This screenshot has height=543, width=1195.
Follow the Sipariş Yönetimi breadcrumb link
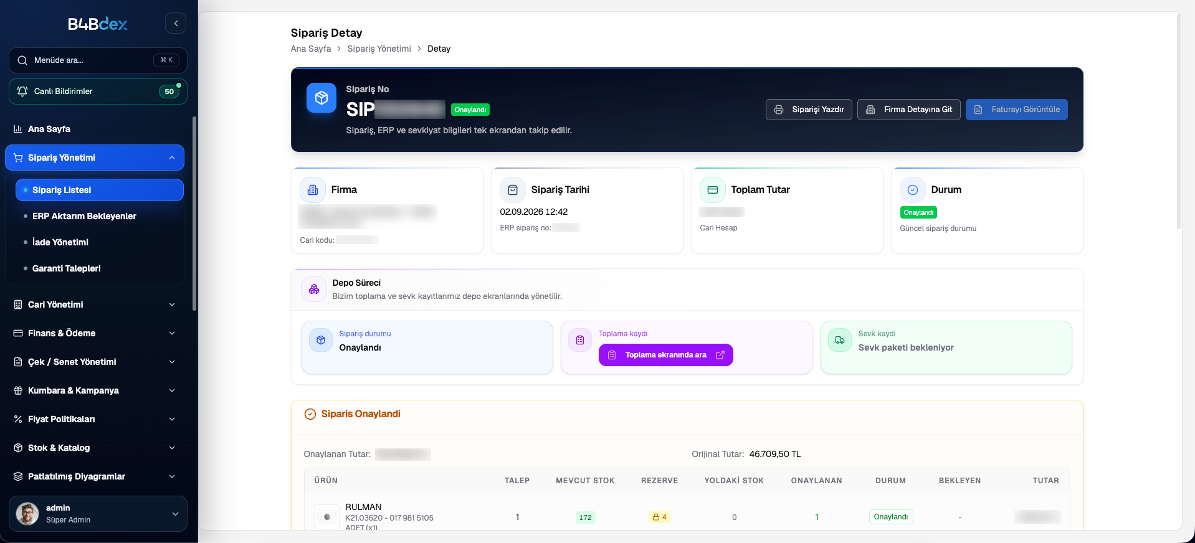tap(379, 49)
